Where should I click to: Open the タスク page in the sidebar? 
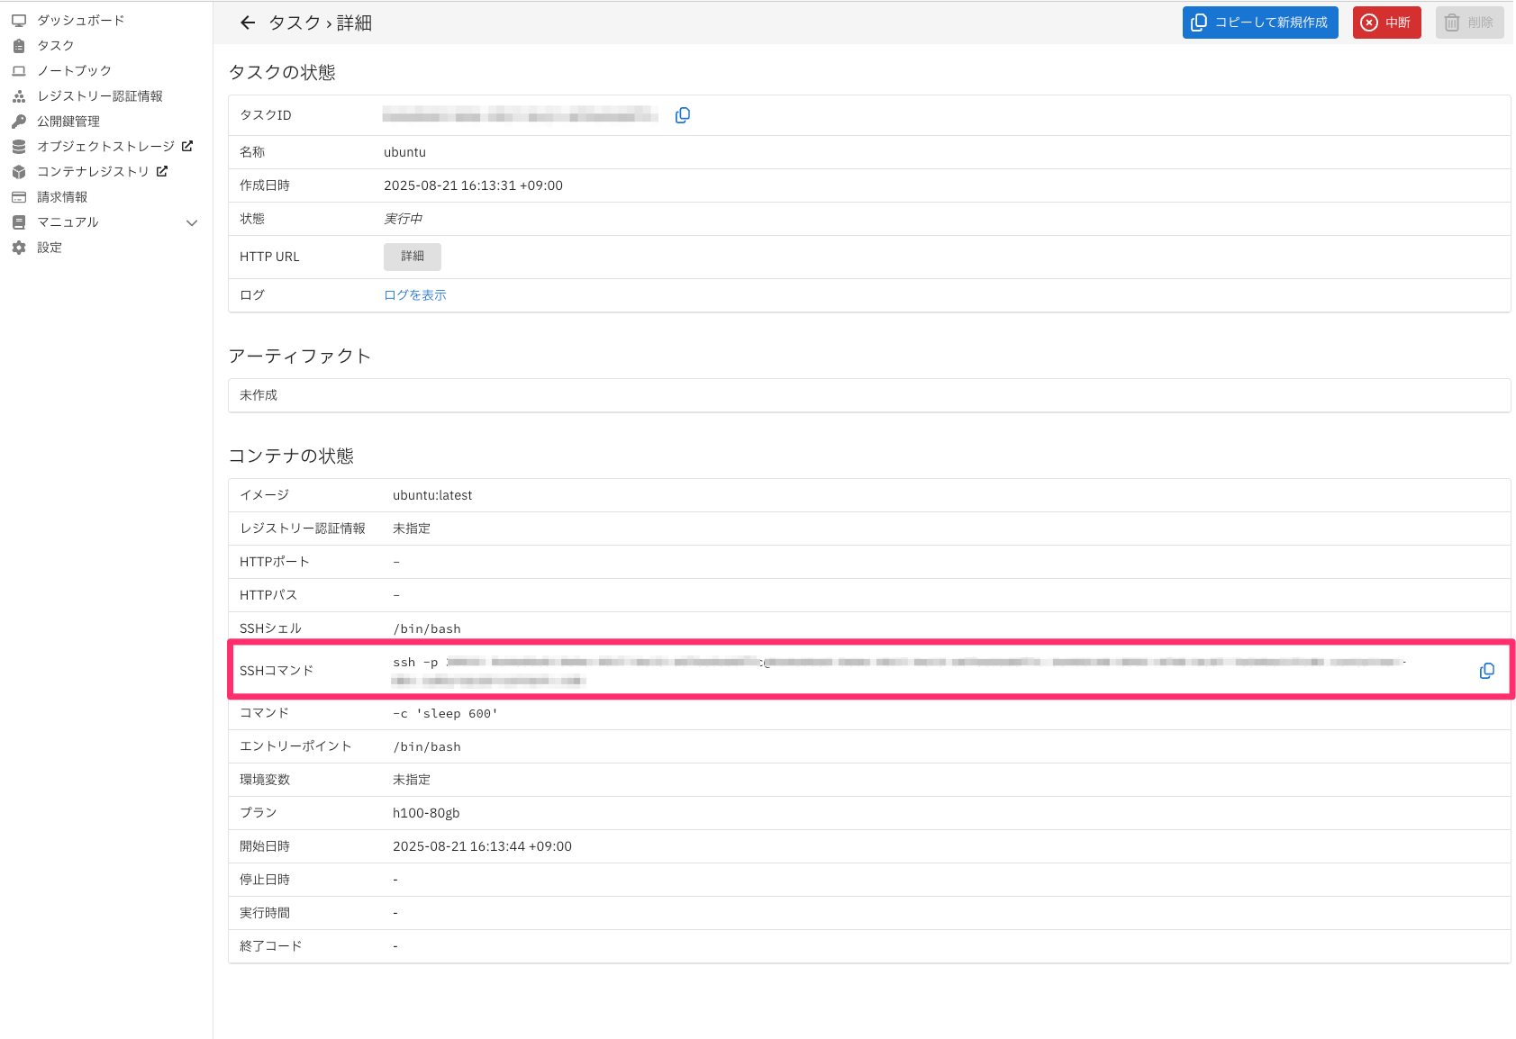pyautogui.click(x=55, y=45)
